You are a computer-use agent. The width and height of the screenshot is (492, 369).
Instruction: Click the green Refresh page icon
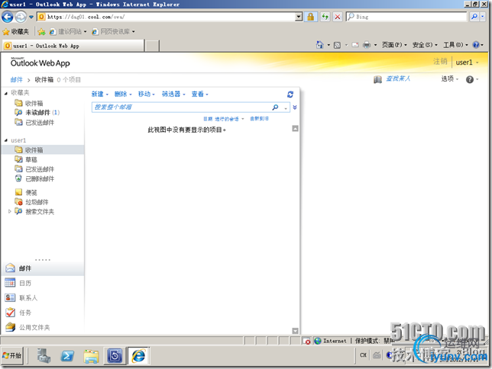325,17
